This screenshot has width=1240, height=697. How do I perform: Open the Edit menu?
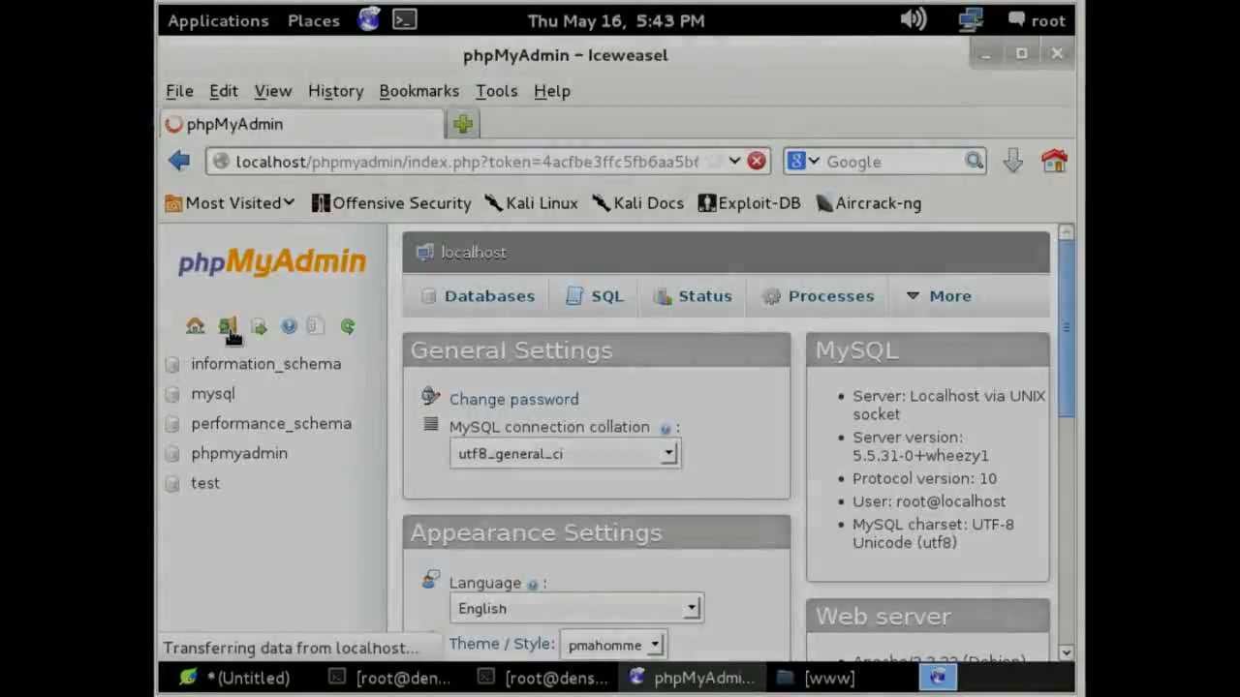coord(223,91)
